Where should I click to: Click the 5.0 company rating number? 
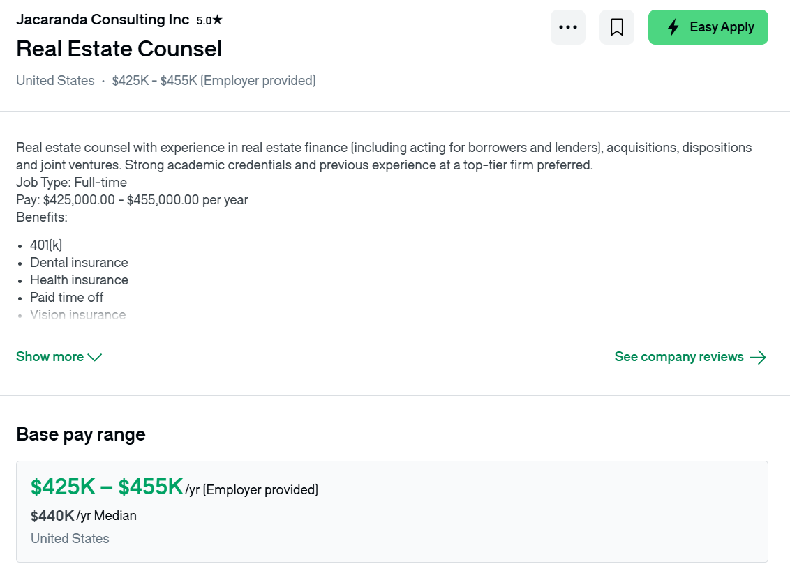tap(204, 21)
